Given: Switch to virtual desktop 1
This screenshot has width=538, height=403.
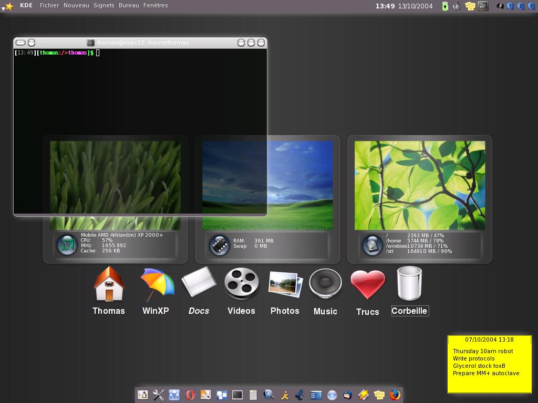Looking at the screenshot, I should pyautogui.click(x=510, y=6).
